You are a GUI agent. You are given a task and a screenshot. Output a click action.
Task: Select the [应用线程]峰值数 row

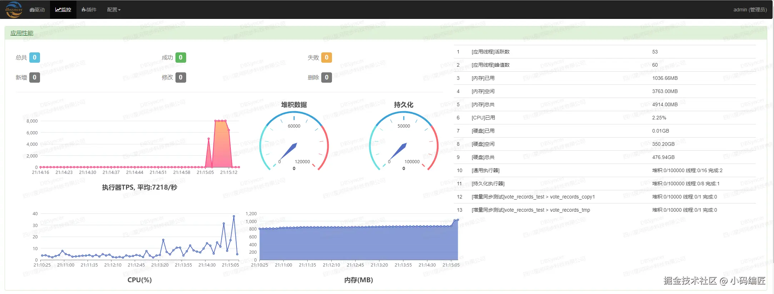tap(605, 65)
